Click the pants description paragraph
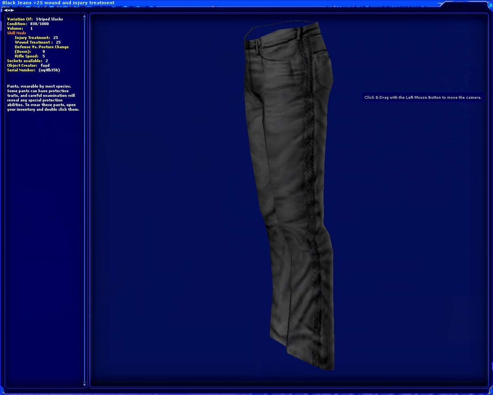493x395 pixels. pos(43,98)
